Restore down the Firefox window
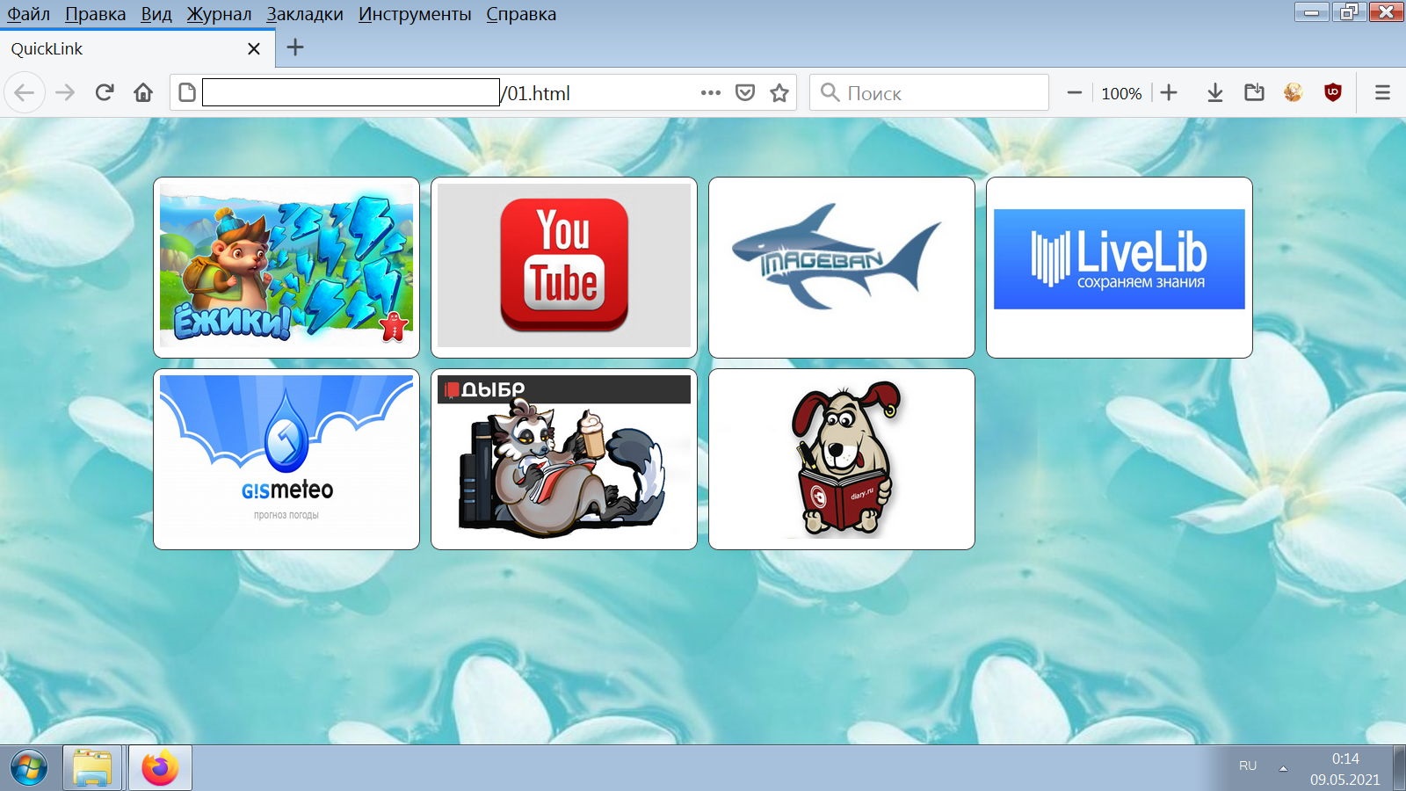 [1348, 11]
